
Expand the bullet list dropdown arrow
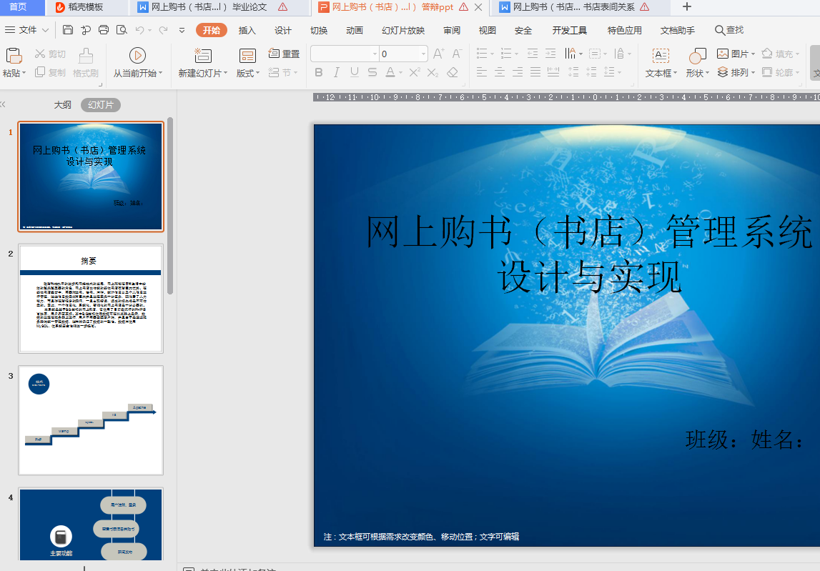click(x=492, y=54)
